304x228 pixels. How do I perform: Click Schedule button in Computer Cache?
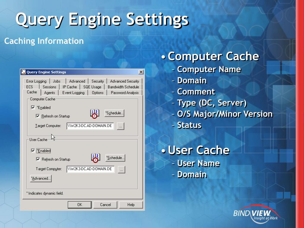[114, 113]
